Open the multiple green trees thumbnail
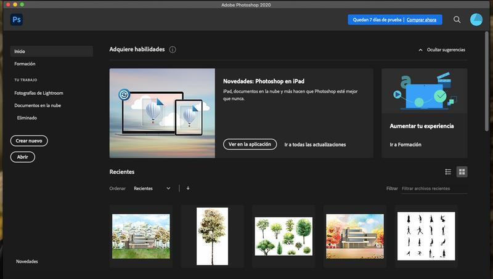493x279 pixels. (283, 237)
